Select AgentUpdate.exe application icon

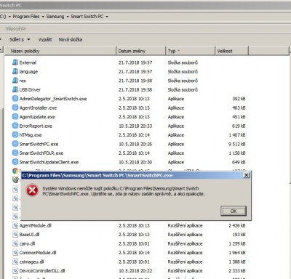pyautogui.click(x=15, y=117)
